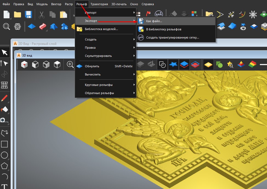267x189 pixels.
Task: Activate the zoom-to-selection magnifier tool
Action: tap(7, 27)
